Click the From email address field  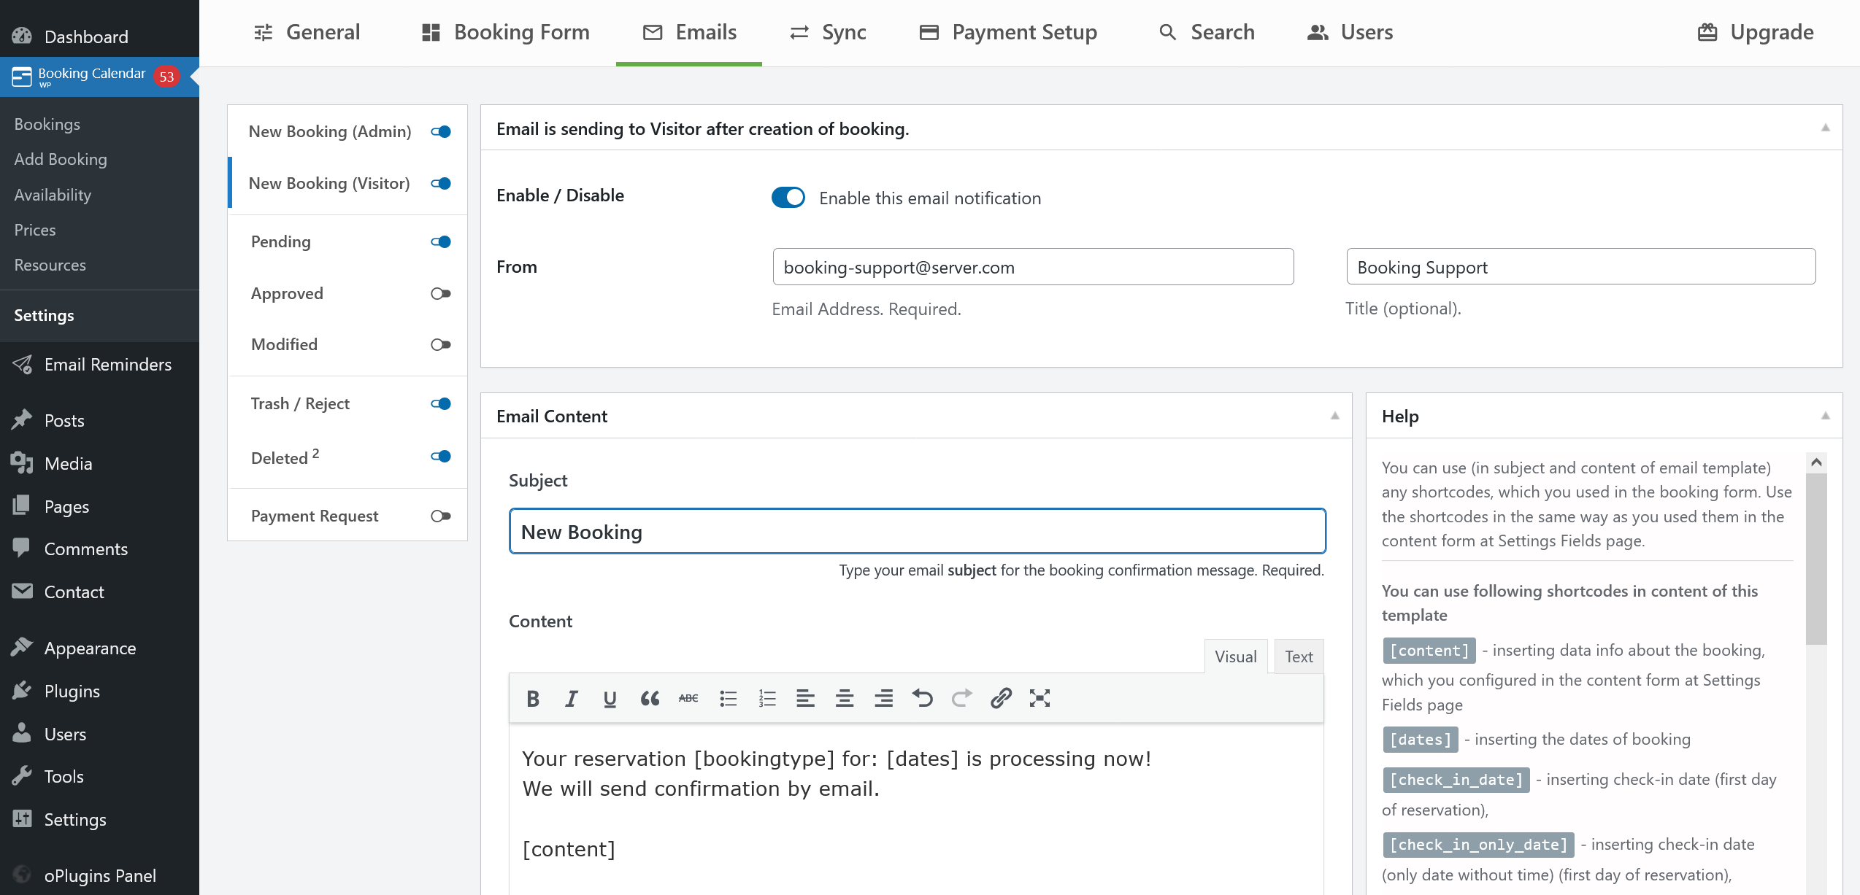click(x=1033, y=267)
